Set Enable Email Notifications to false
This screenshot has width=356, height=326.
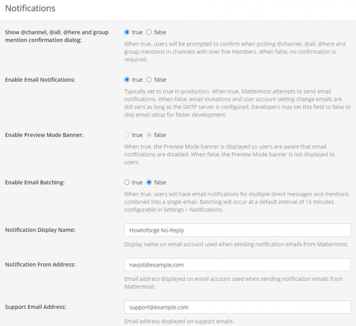(x=149, y=80)
